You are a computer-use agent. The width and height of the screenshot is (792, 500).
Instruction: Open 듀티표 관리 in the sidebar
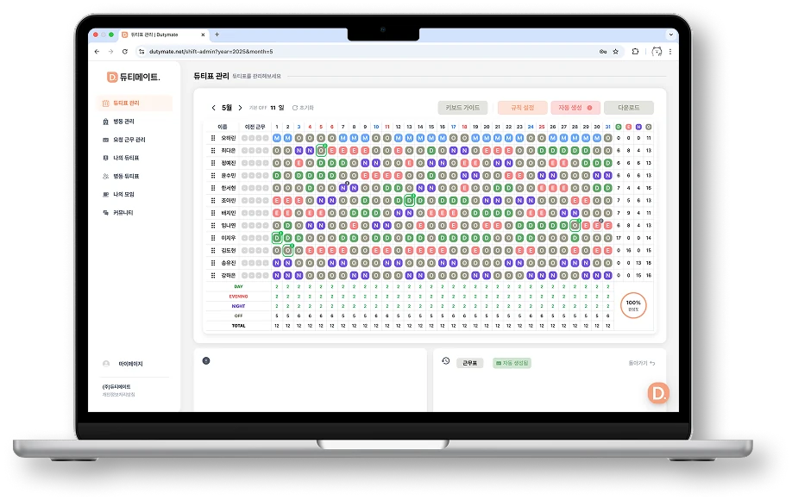tap(134, 103)
